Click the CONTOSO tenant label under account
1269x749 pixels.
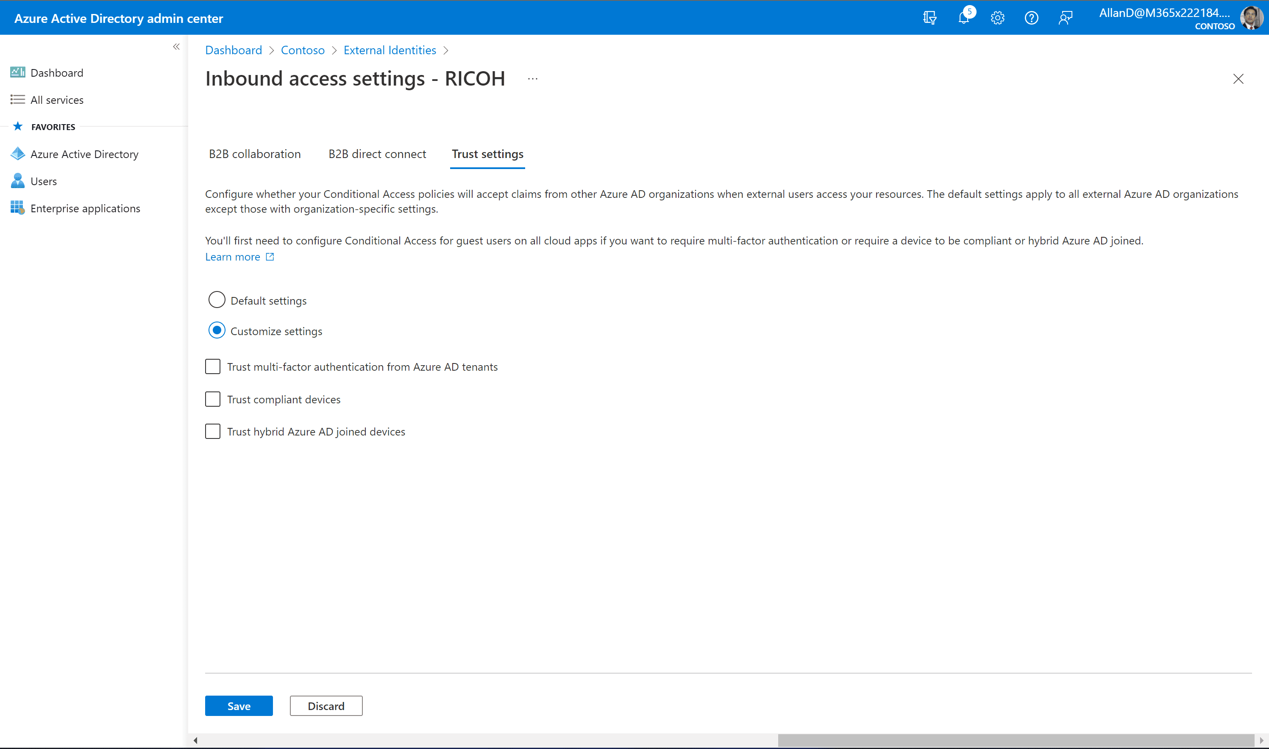pos(1214,26)
